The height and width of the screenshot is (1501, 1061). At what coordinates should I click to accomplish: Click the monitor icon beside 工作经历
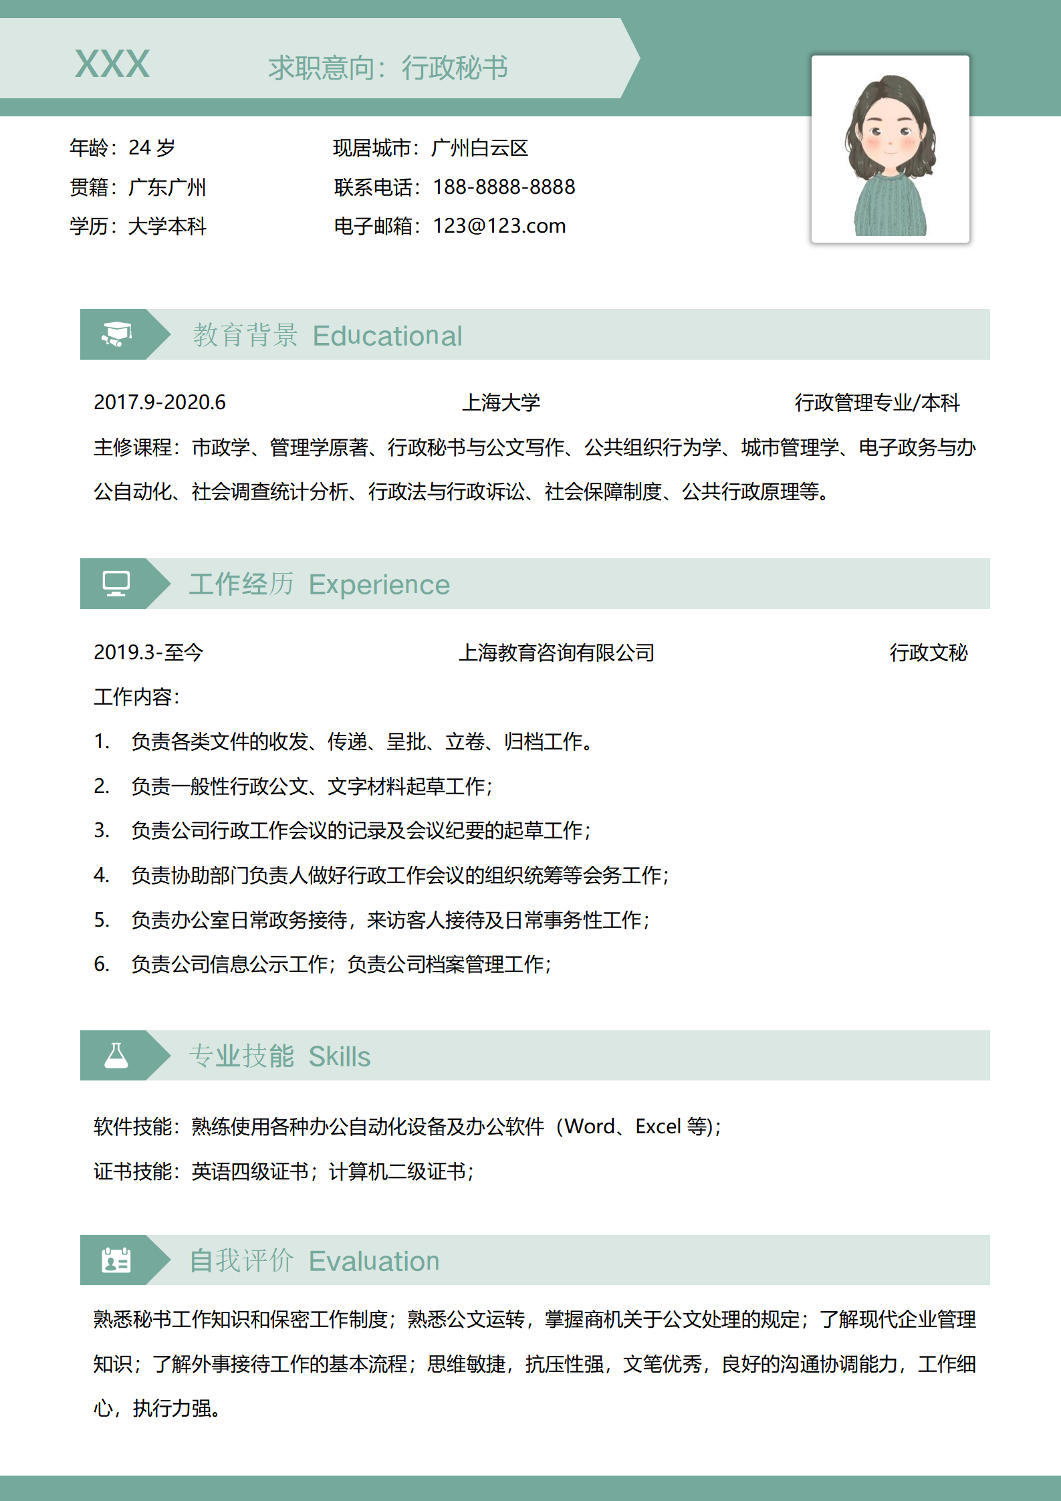[116, 584]
